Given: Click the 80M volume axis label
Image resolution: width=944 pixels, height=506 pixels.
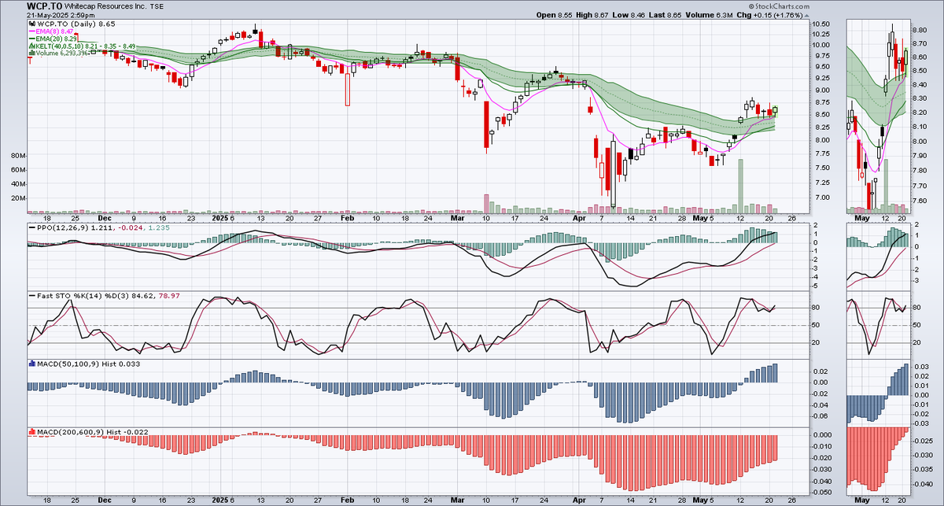Looking at the screenshot, I should pos(17,156).
